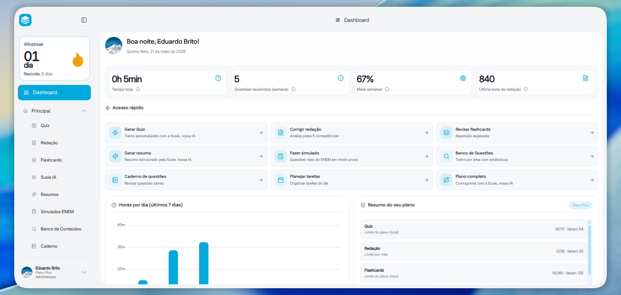Viewport: 621px width, 295px height.
Task: Expand the Eduardo Brito account menu chevron
Action: tap(84, 272)
